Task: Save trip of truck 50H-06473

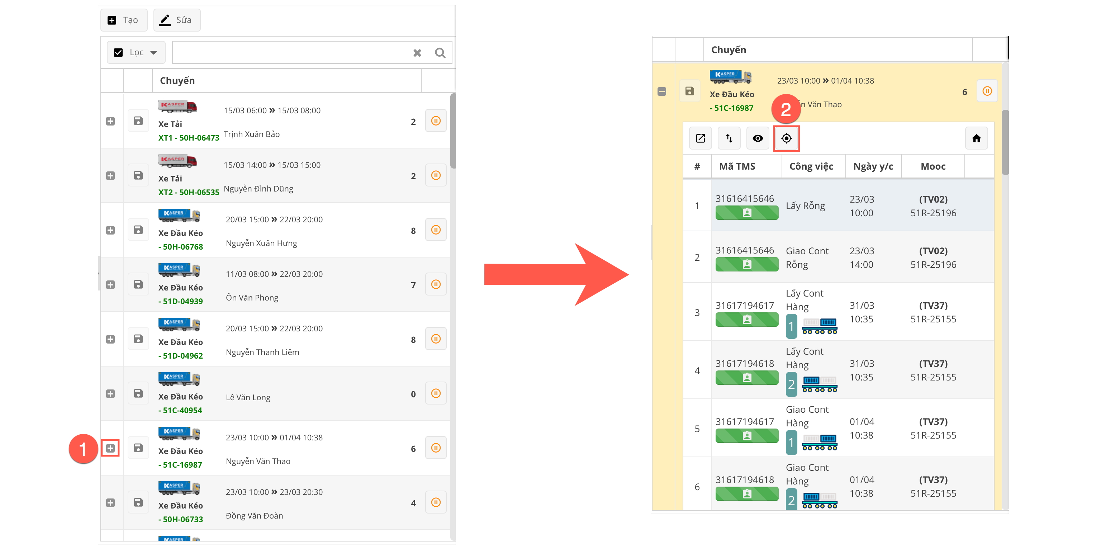Action: [138, 121]
